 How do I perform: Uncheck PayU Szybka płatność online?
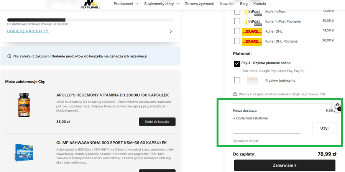coord(237,64)
